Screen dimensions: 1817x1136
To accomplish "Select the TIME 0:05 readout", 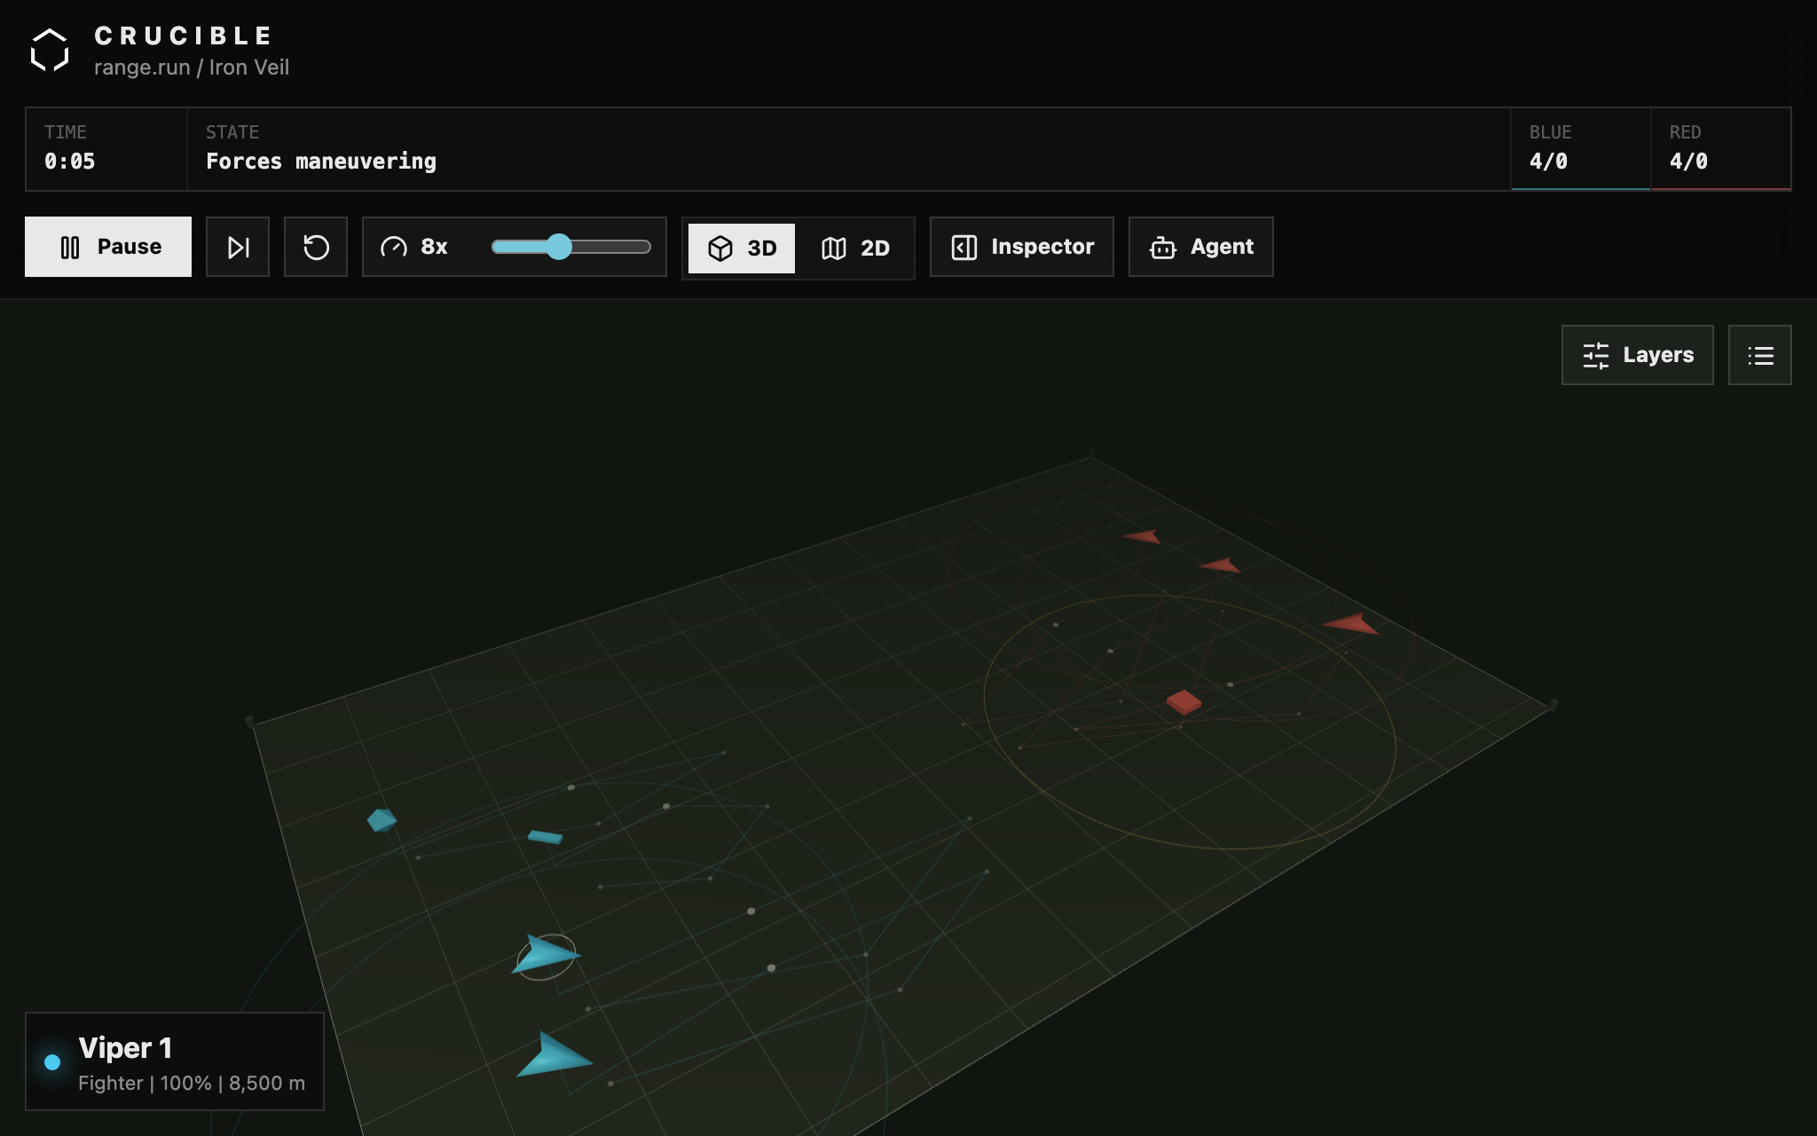I will 106,149.
